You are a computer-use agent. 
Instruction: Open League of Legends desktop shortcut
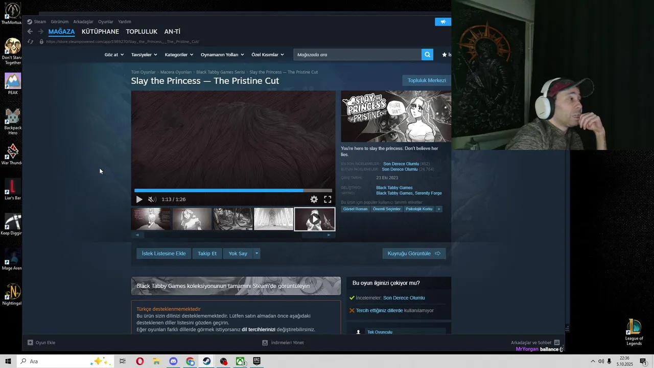pos(634,332)
